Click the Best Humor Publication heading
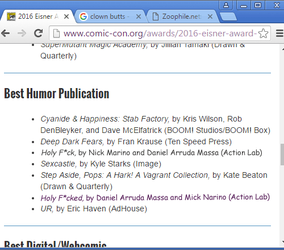The image size is (284, 250). click(57, 93)
